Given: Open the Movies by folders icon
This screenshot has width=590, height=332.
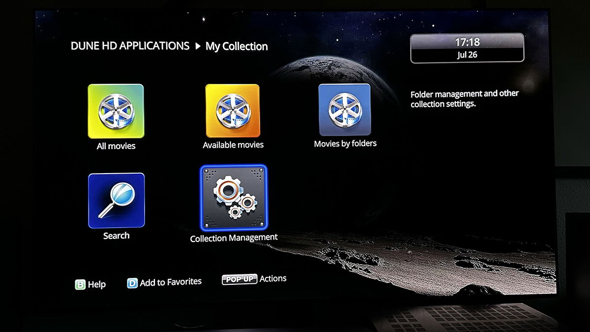Looking at the screenshot, I should coord(344,110).
